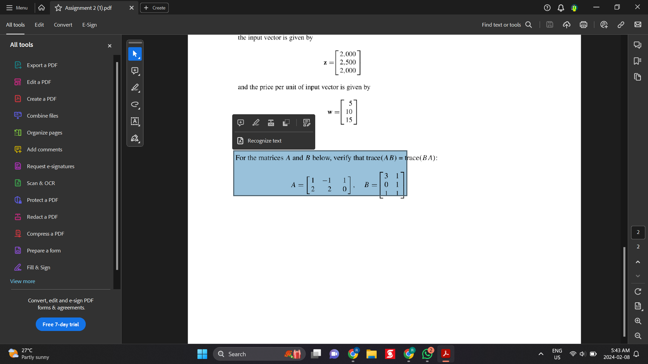
Task: Select the Selection arrow tool in the left toolbar
Action: tap(135, 54)
